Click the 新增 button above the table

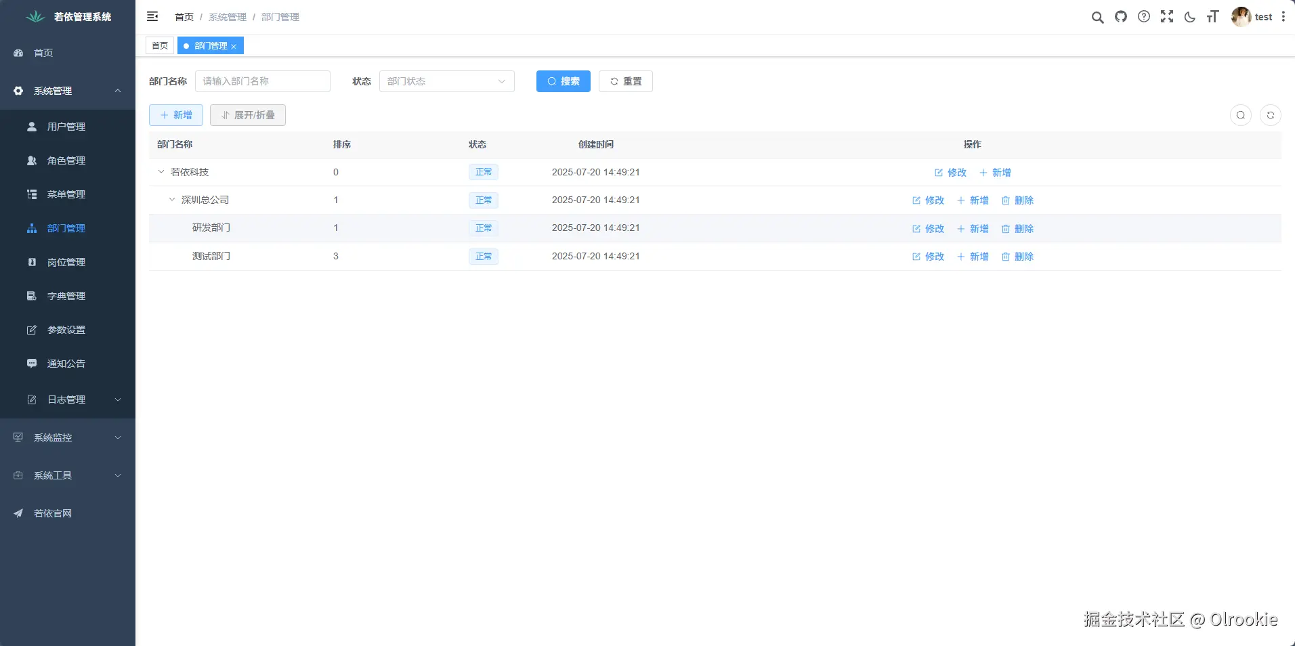tap(176, 115)
